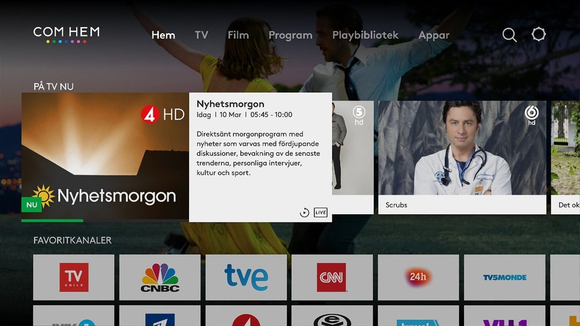Click the green NU badge
Image resolution: width=580 pixels, height=326 pixels.
click(32, 205)
